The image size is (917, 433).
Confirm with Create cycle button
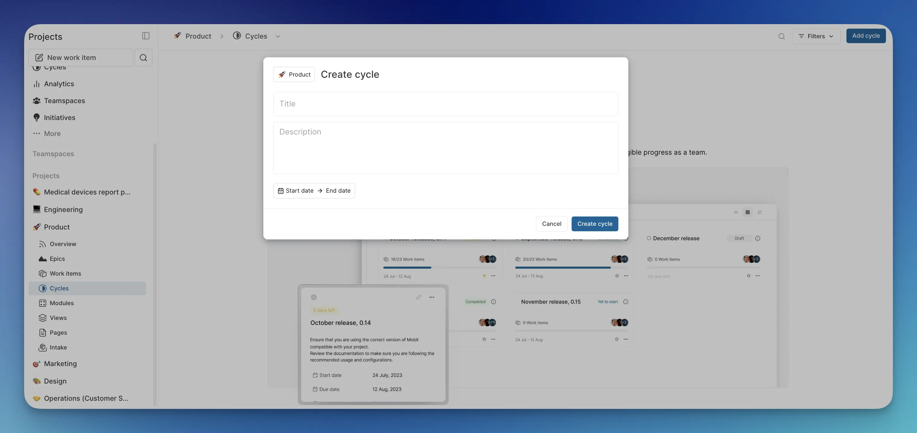pyautogui.click(x=595, y=224)
